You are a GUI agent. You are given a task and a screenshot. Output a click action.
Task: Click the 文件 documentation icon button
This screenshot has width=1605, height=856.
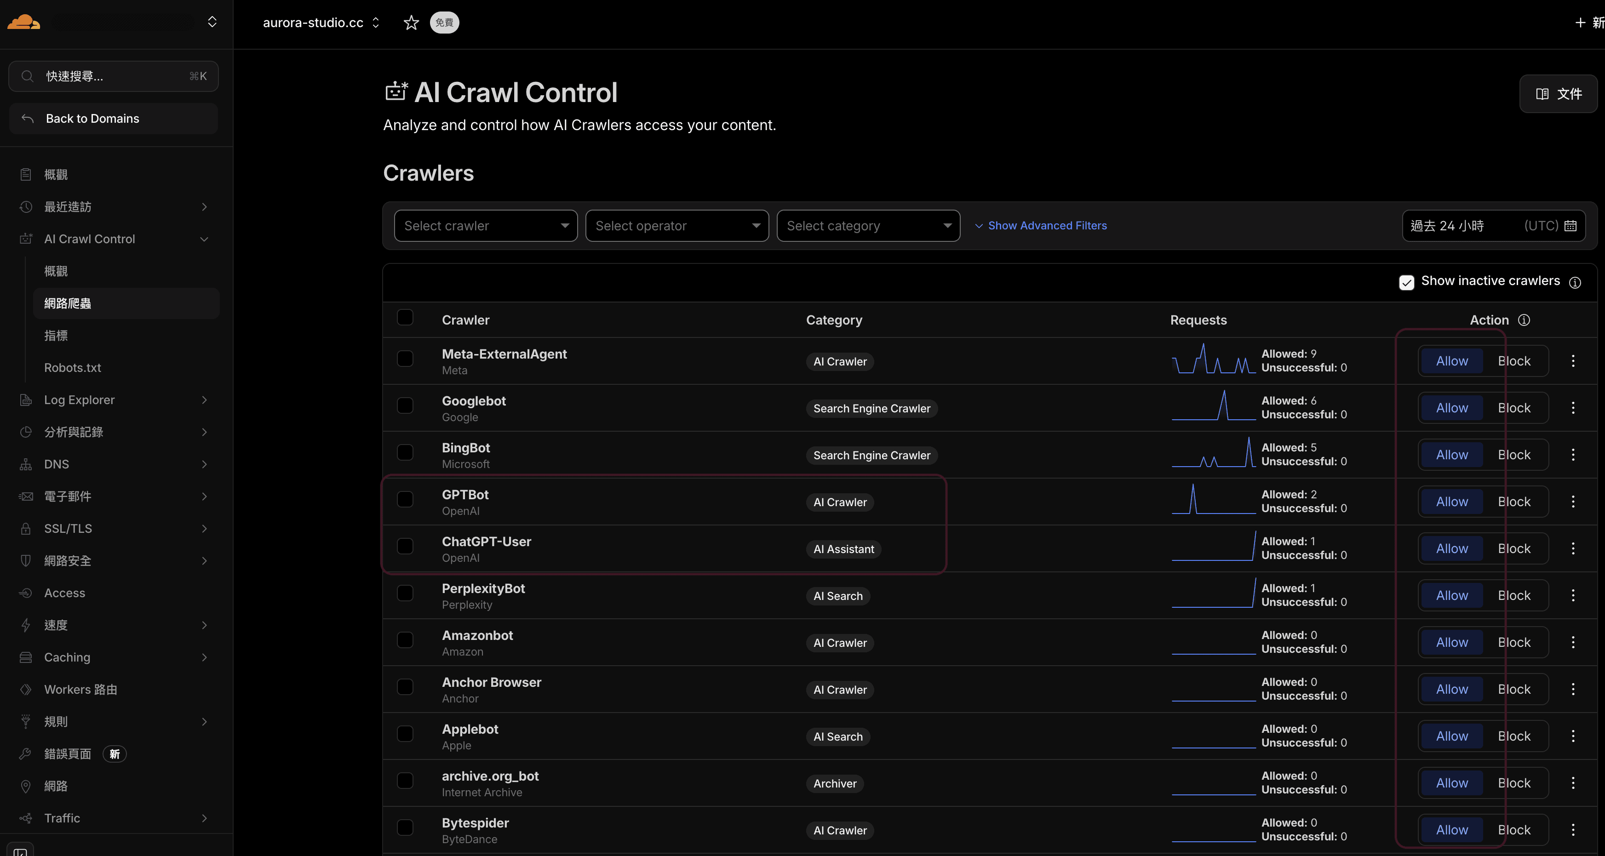coord(1558,93)
